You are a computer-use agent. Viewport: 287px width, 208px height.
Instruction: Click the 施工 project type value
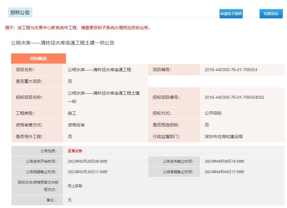coord(72,113)
